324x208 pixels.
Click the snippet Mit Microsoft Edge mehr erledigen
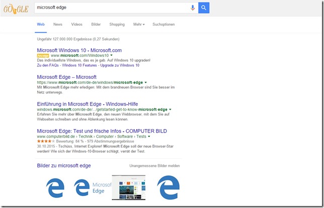106,90
